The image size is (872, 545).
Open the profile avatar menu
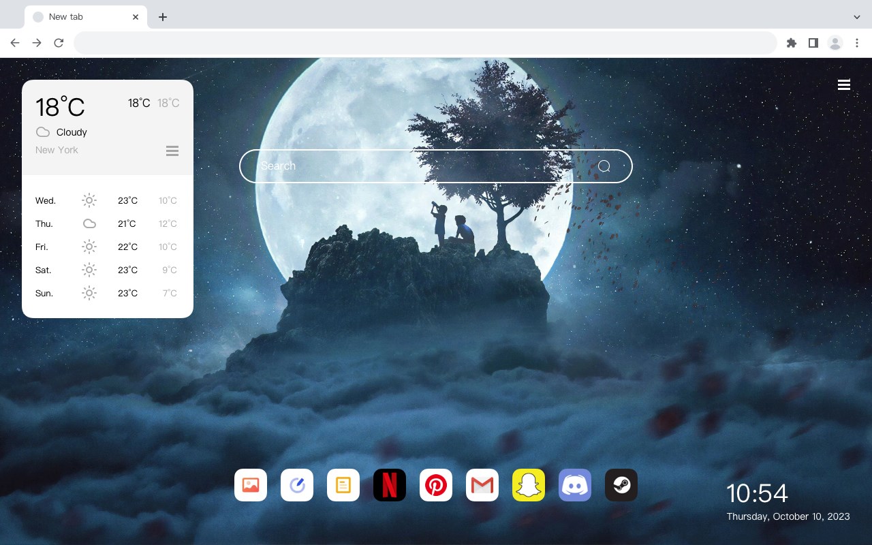tap(835, 43)
